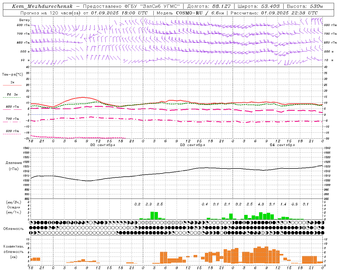338x270 pixels.
Task: Select the 'Предоставлено ФГБУ "ЗапСиб УГМС"' text
Action: coord(132,6)
